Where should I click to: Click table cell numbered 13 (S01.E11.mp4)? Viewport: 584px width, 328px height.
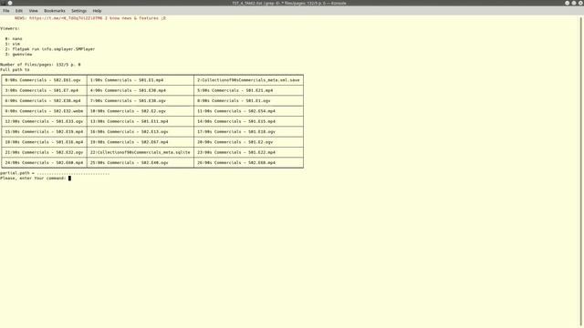point(141,121)
